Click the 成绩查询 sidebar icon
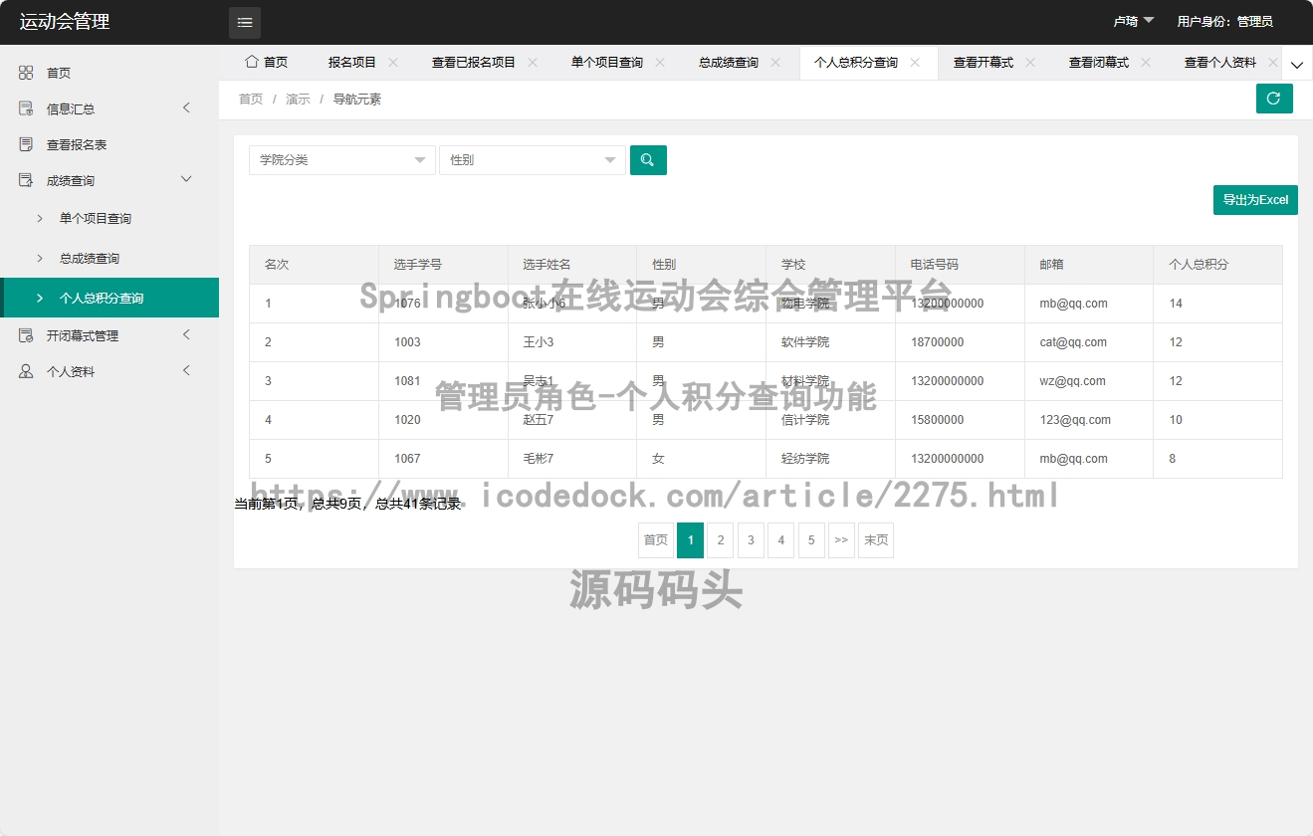This screenshot has width=1313, height=836. click(26, 180)
